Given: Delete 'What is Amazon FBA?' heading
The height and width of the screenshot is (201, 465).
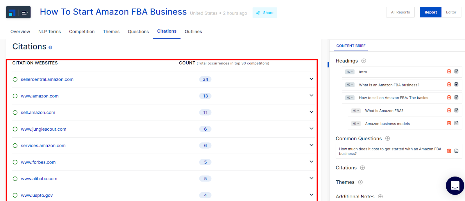Looking at the screenshot, I should click(449, 111).
